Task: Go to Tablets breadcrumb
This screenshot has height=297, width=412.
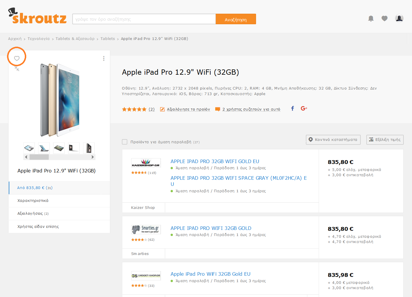Action: tap(108, 39)
